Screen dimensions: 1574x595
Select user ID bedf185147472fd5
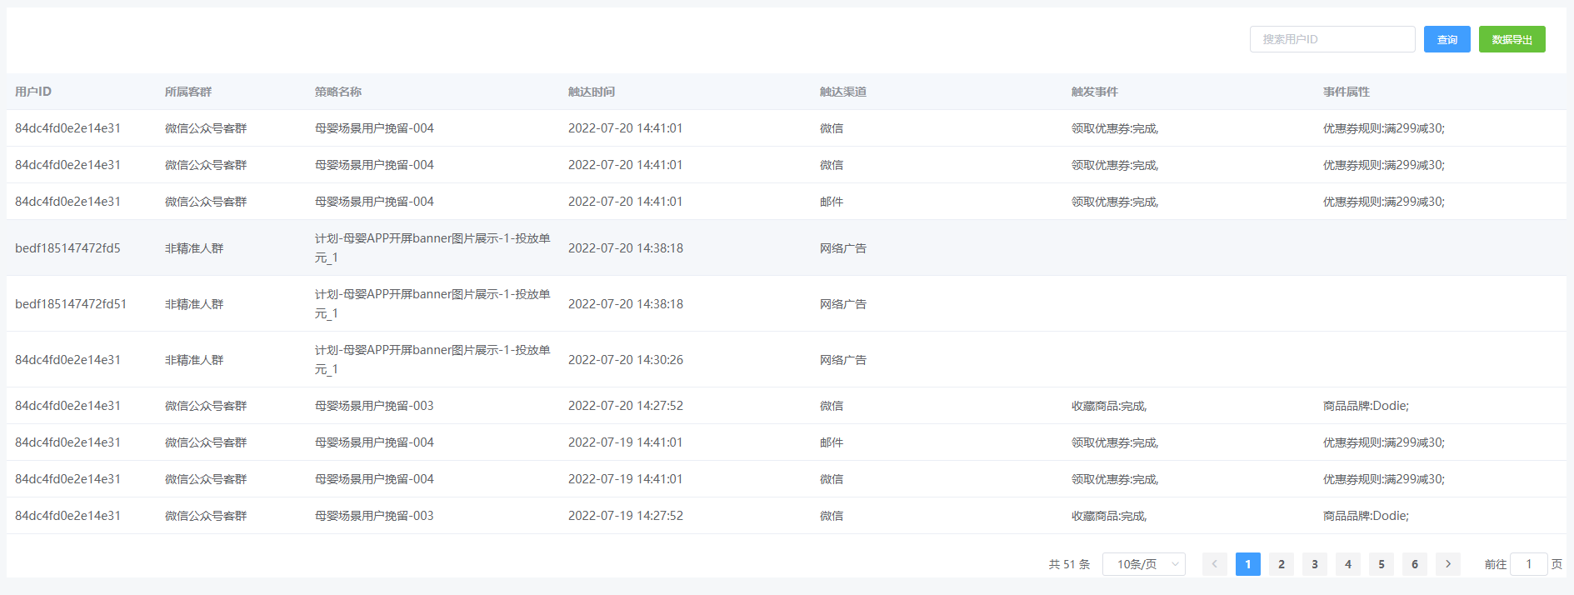coord(67,248)
